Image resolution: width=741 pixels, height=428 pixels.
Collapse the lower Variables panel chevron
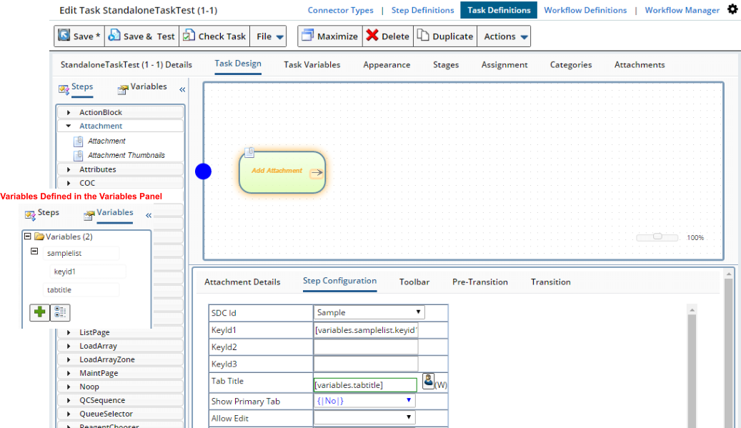click(x=149, y=215)
